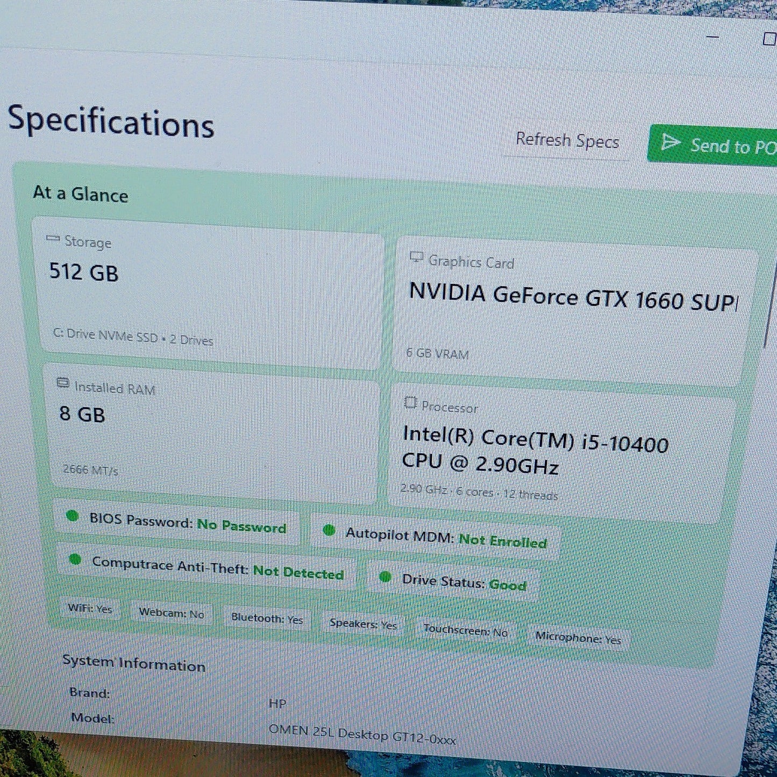Click the 'Installed RAM' card label
777x777 pixels.
[x=115, y=388]
